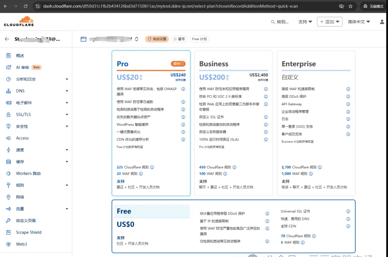Open the user account profile icon
This screenshot has width=388, height=257.
pyautogui.click(x=382, y=22)
